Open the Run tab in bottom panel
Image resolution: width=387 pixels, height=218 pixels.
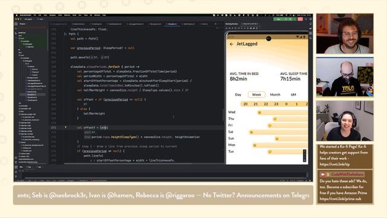[21, 167]
